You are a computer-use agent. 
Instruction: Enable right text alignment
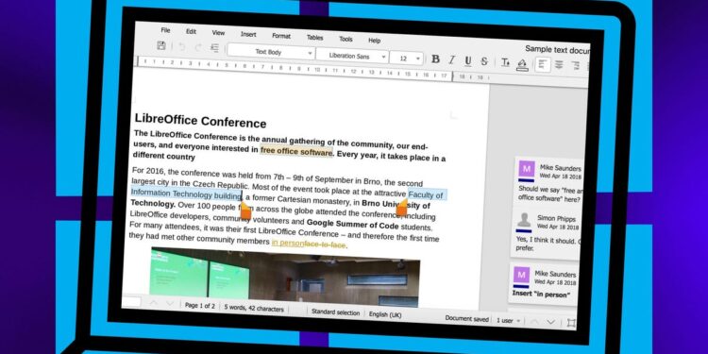click(575, 66)
